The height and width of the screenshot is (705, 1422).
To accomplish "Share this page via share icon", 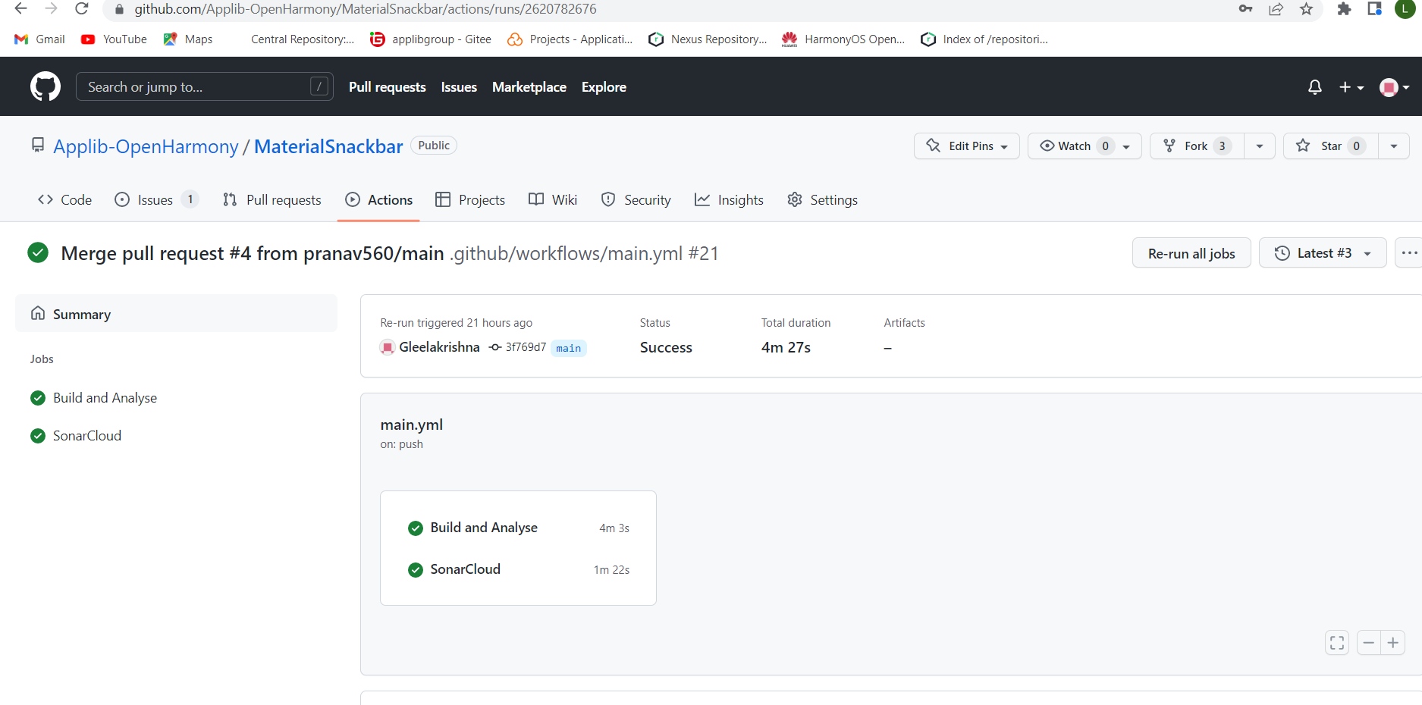I will [x=1276, y=9].
